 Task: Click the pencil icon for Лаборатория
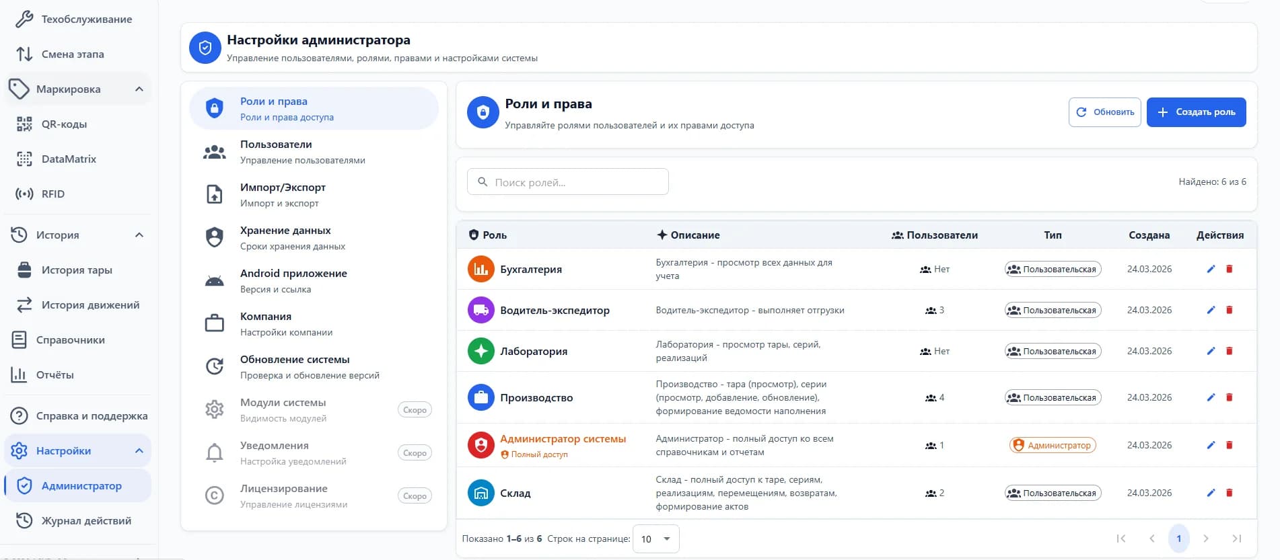[1211, 351]
